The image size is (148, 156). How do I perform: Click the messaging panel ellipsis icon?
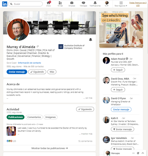[x=133, y=153]
